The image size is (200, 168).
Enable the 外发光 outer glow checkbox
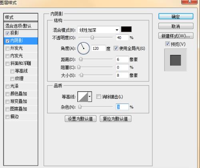tap(8, 49)
